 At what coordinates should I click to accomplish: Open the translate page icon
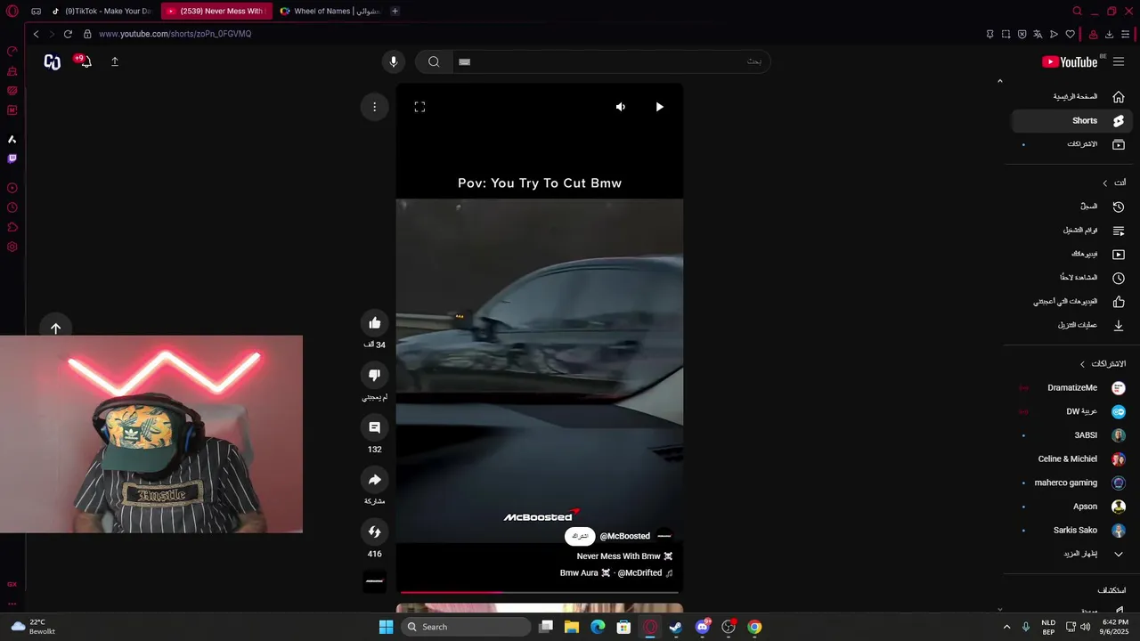[x=1038, y=34]
